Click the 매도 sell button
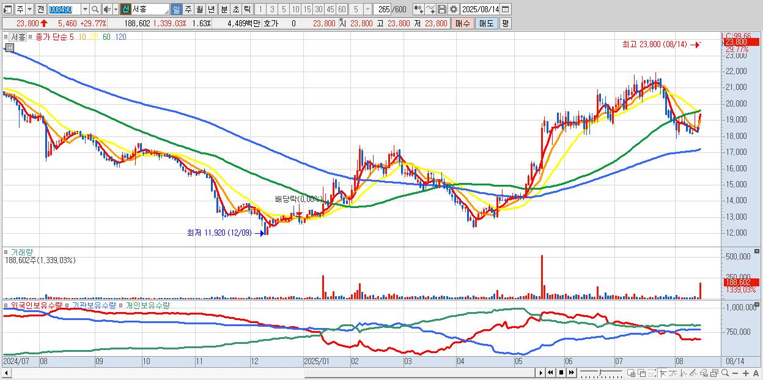Image resolution: width=763 pixels, height=380 pixels. pyautogui.click(x=487, y=23)
